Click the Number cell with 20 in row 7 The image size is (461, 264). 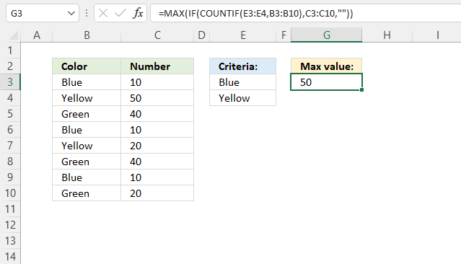click(x=157, y=146)
